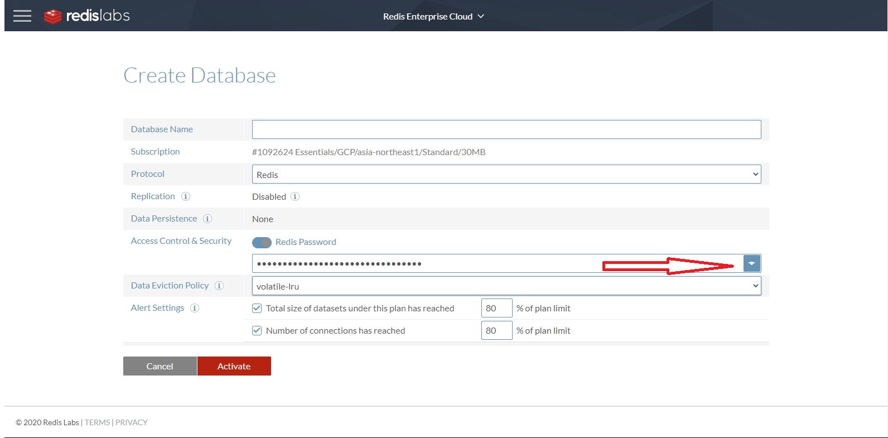The height and width of the screenshot is (438, 888).
Task: Open the PRIVACY link in footer
Action: 132,422
